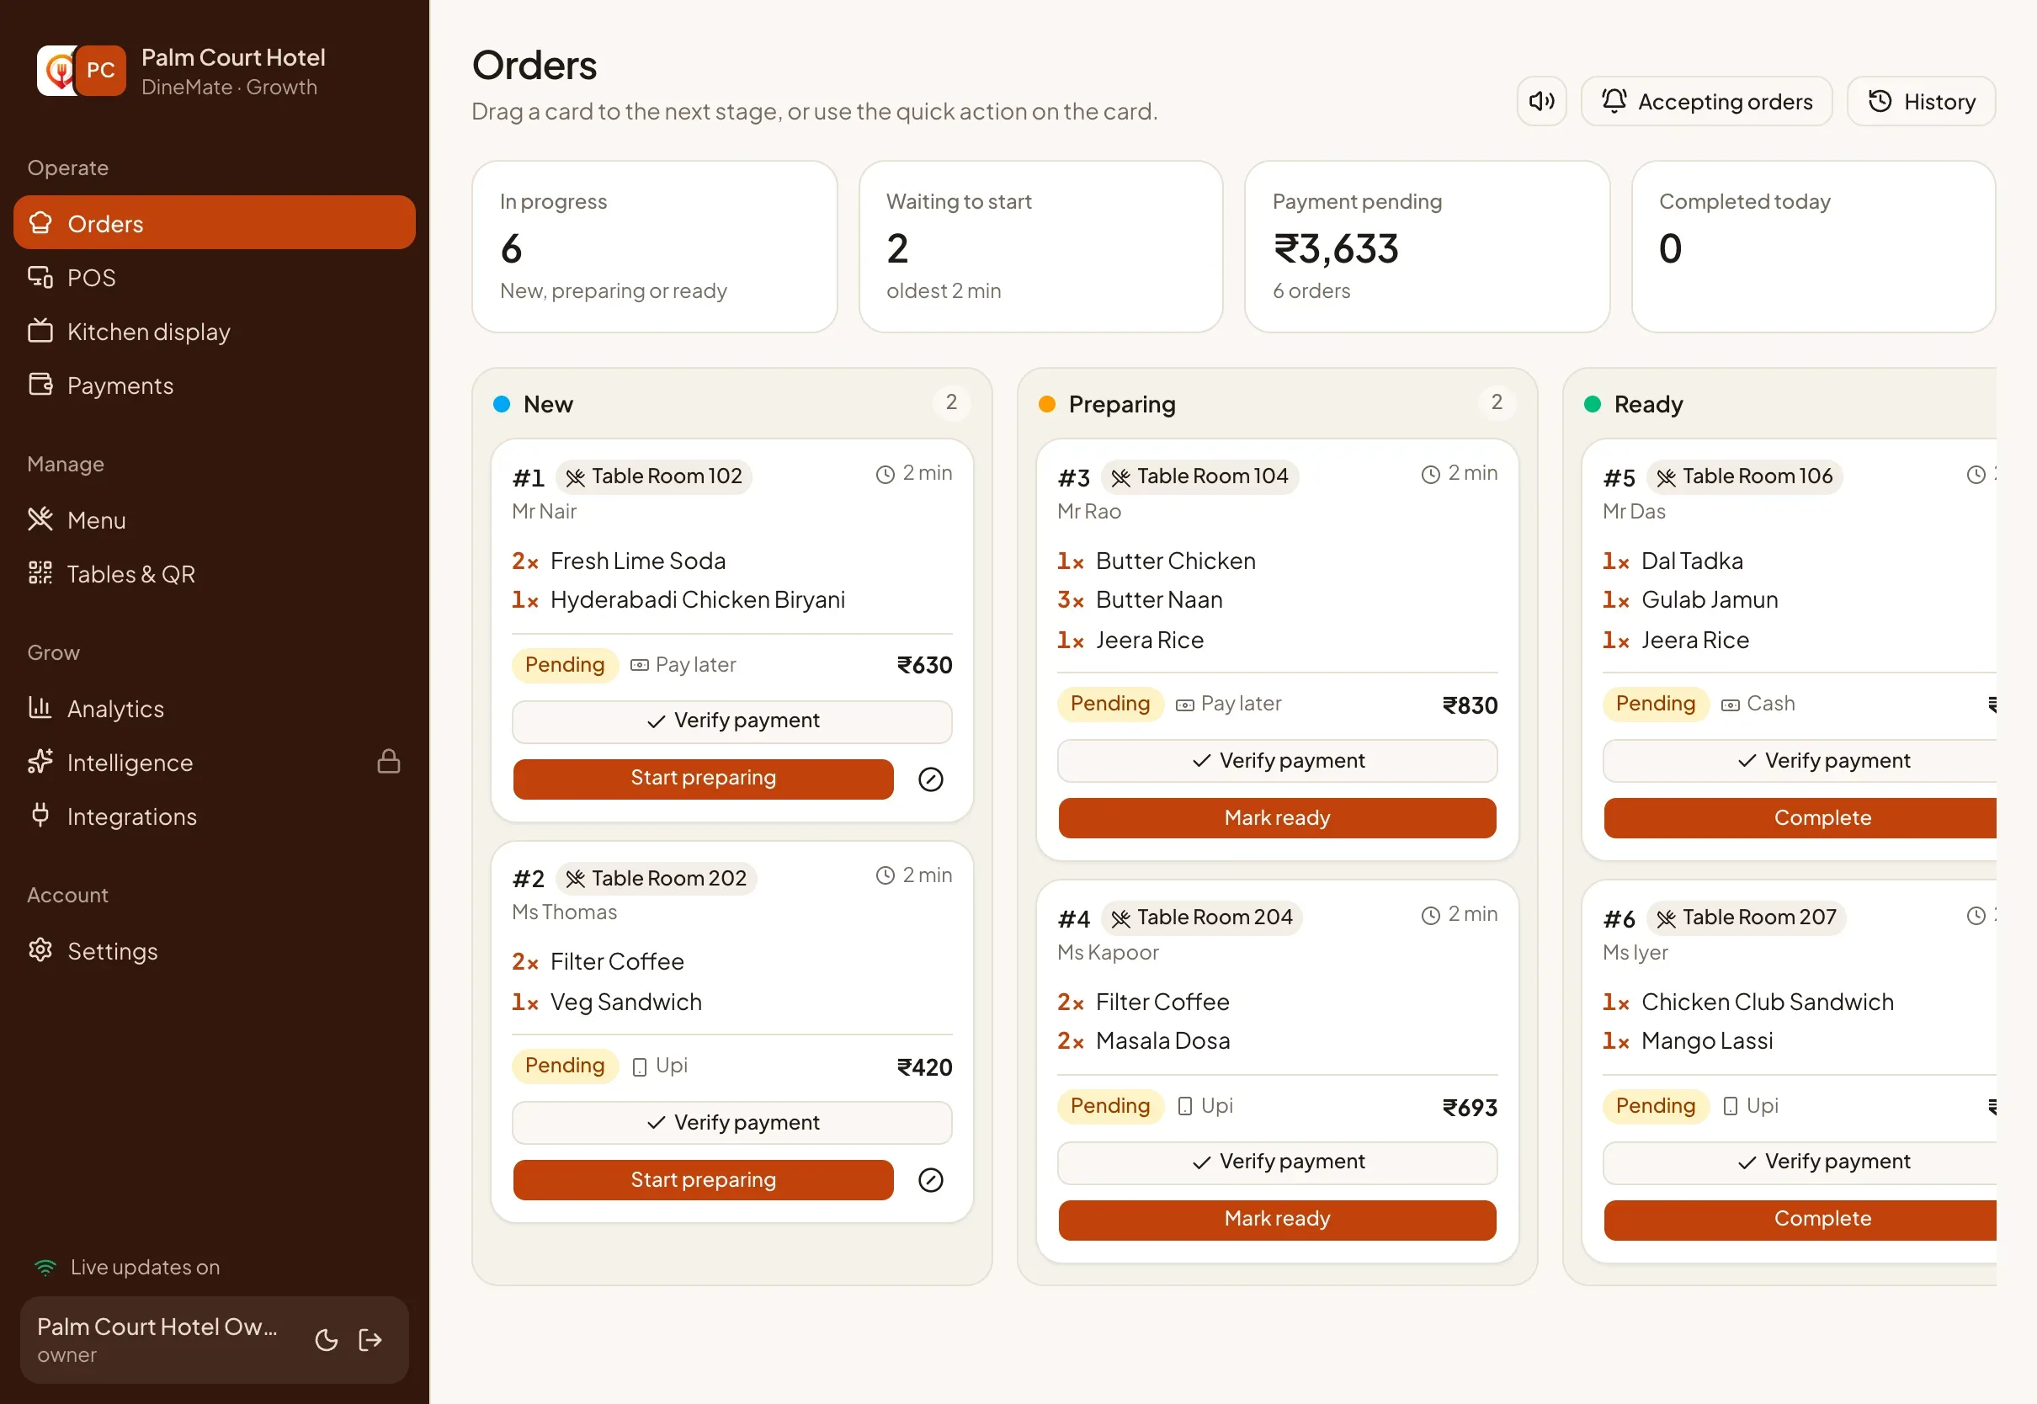This screenshot has height=1404, width=2037.
Task: Open Integrations from the sidebar
Action: point(215,816)
